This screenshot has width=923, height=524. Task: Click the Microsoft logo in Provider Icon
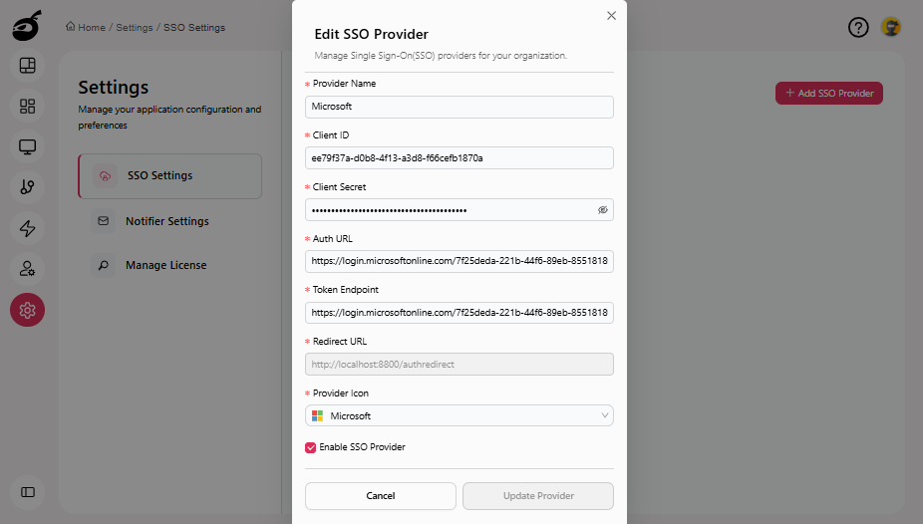pyautogui.click(x=317, y=415)
